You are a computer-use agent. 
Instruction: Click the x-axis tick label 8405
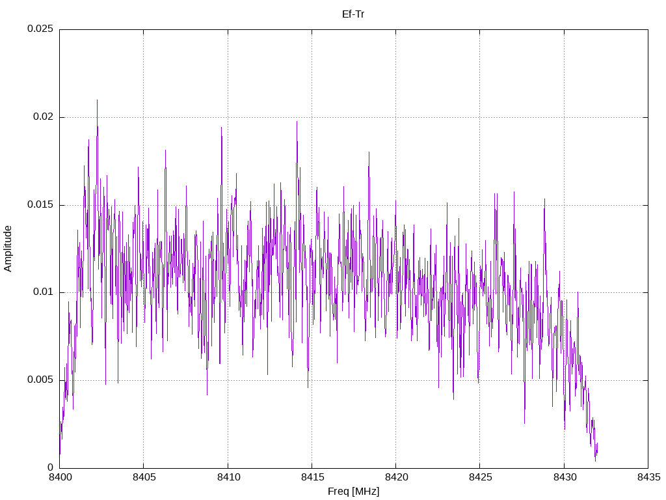point(144,477)
